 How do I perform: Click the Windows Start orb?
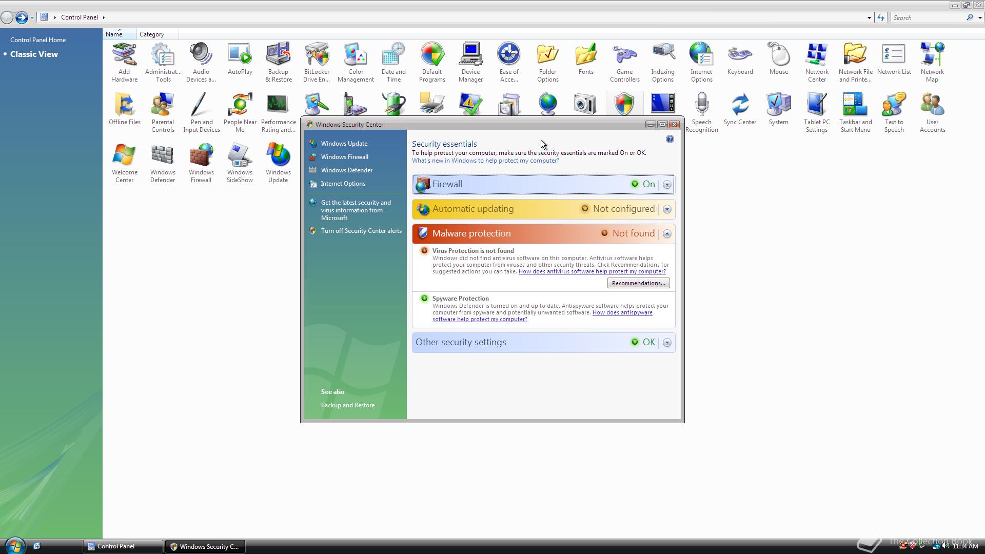click(14, 546)
